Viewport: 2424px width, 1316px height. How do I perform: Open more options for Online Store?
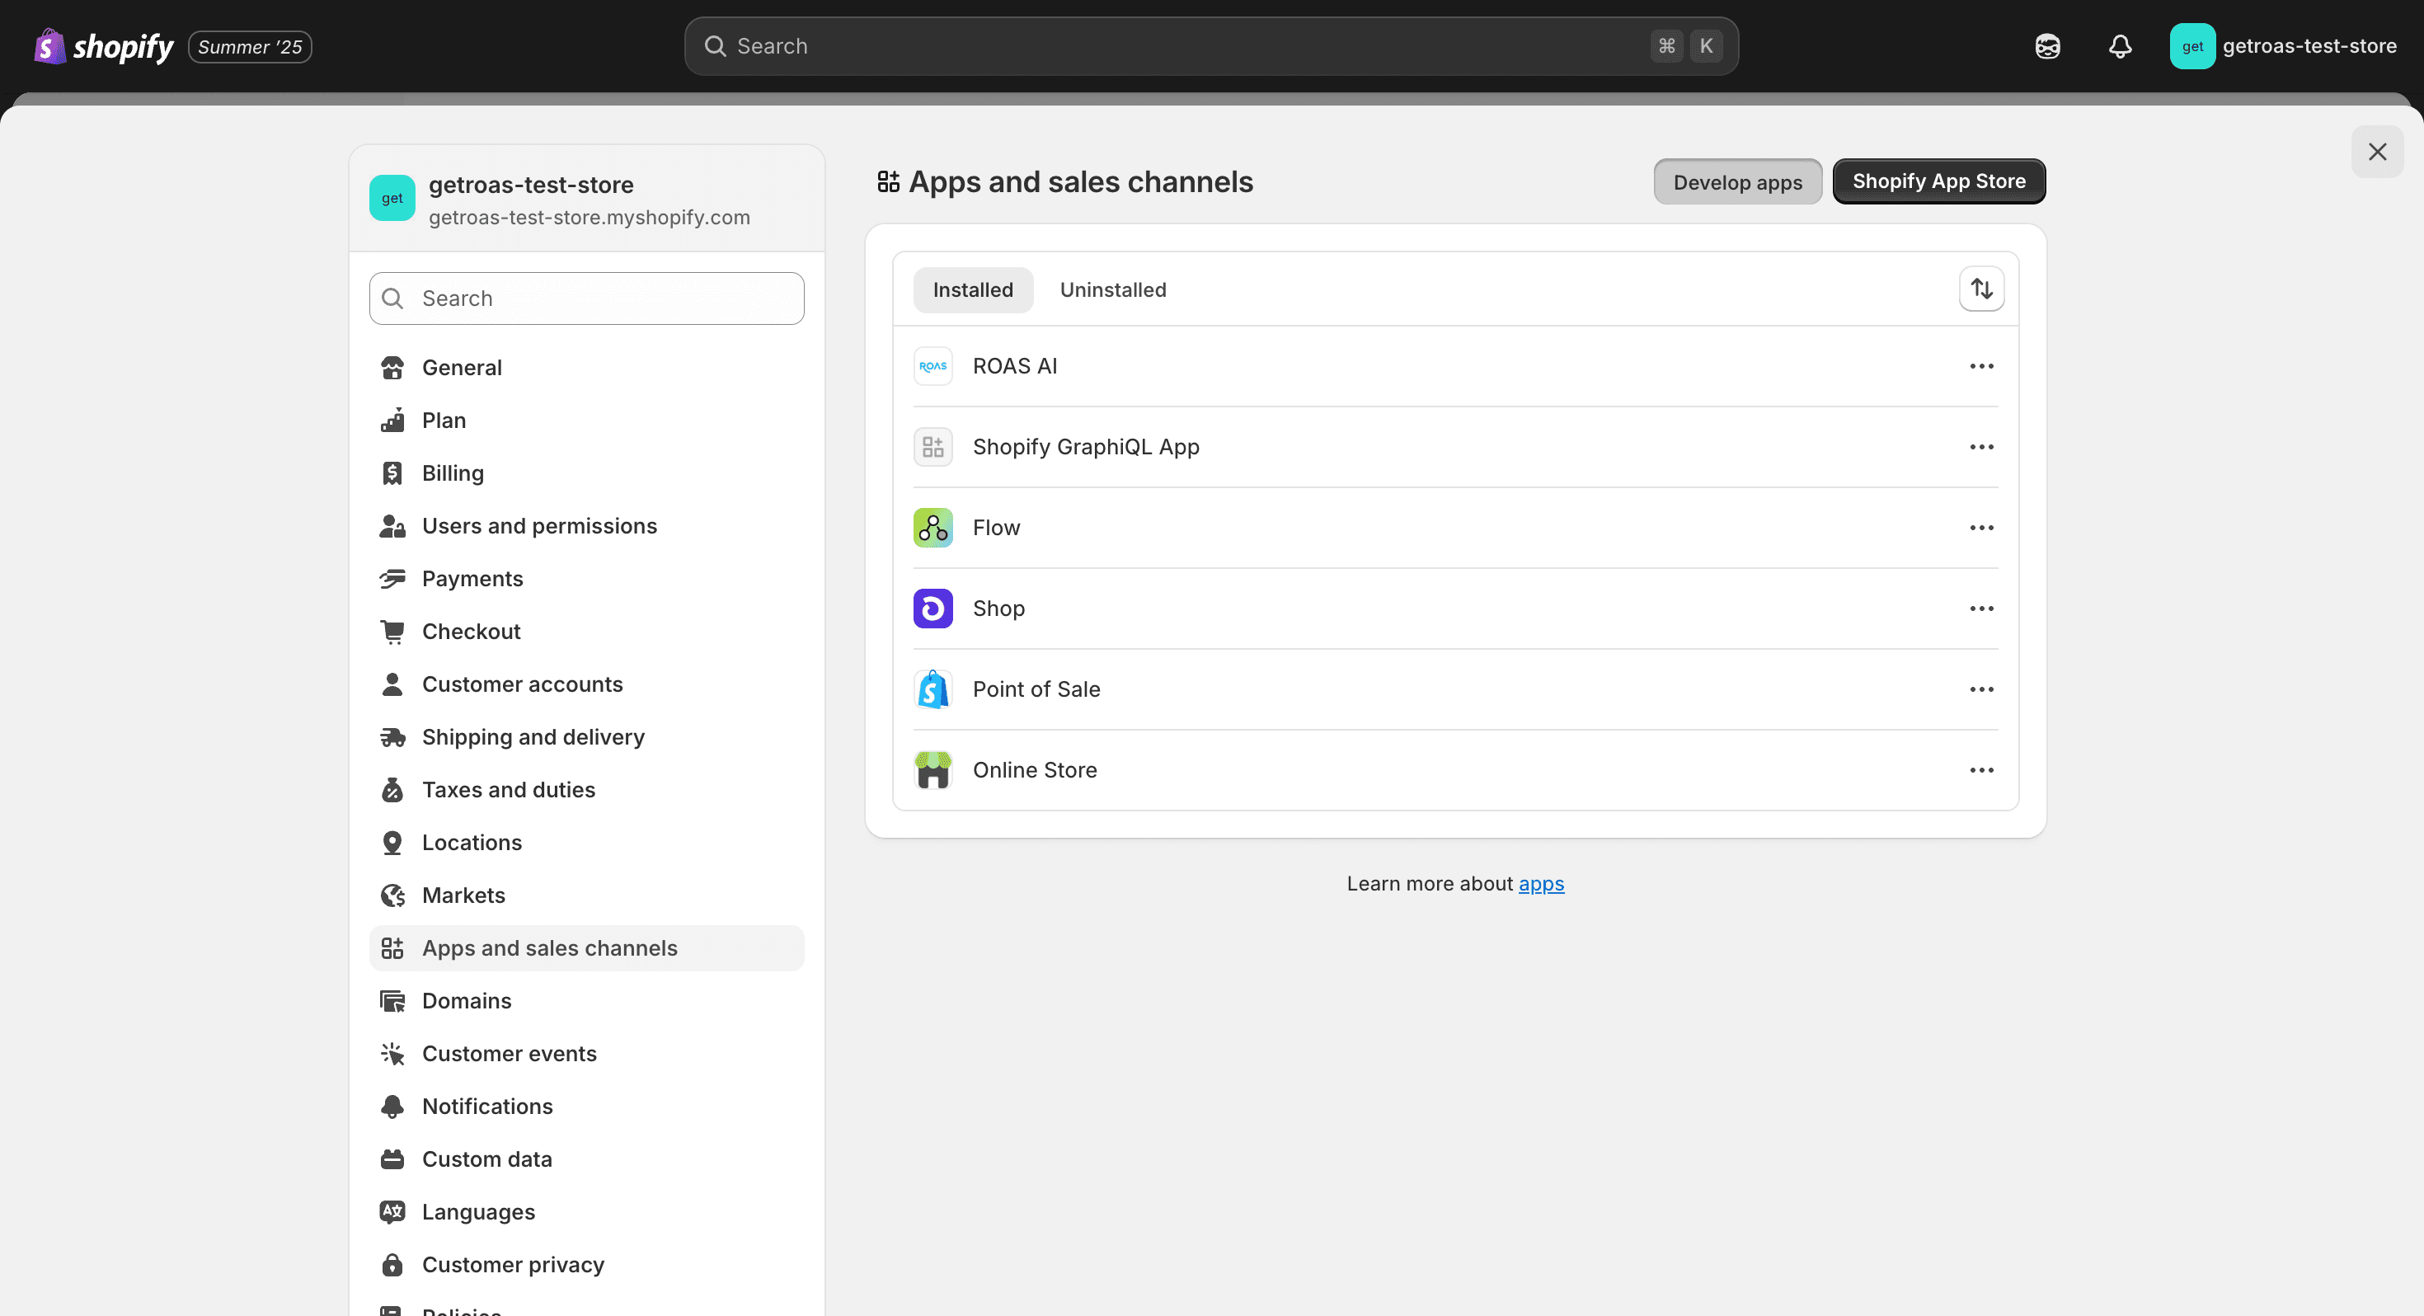(x=1982, y=771)
